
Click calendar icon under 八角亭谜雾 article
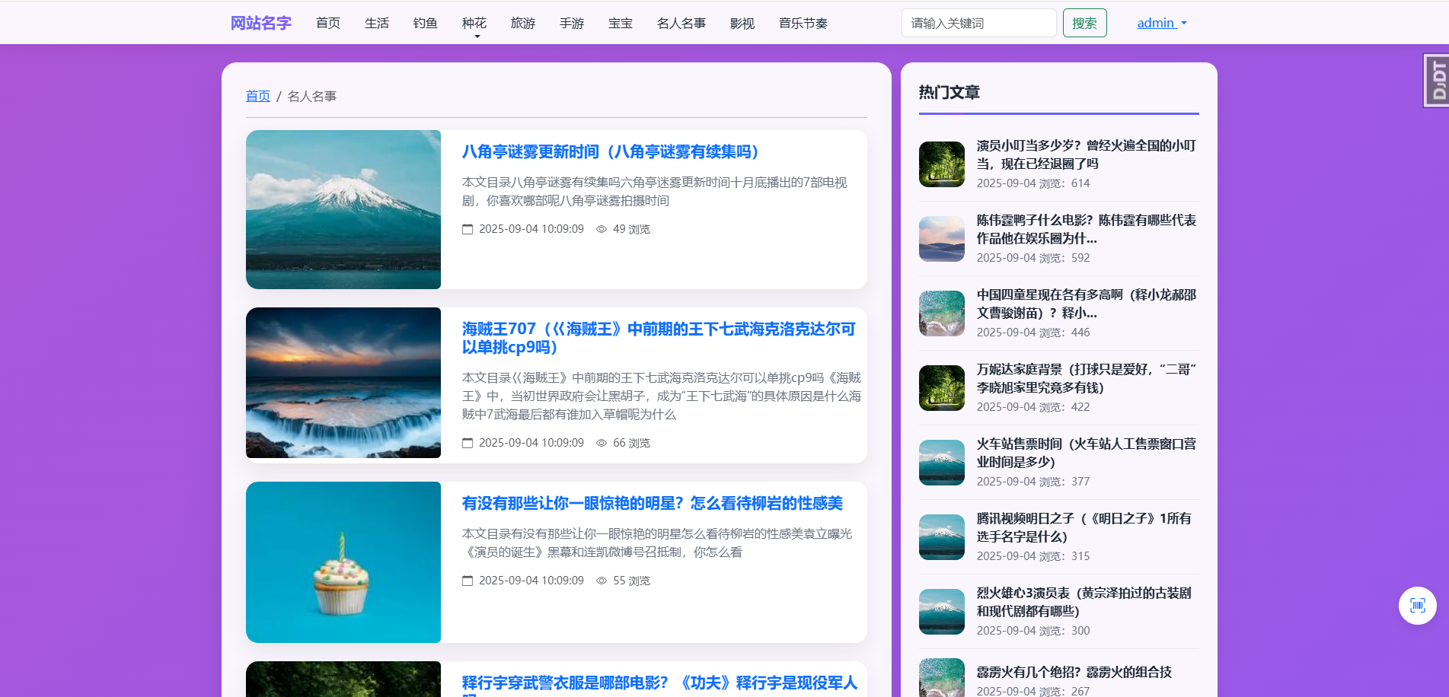tap(467, 228)
